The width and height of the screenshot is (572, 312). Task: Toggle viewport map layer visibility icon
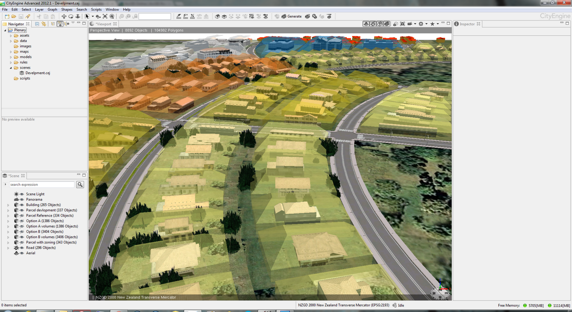366,24
